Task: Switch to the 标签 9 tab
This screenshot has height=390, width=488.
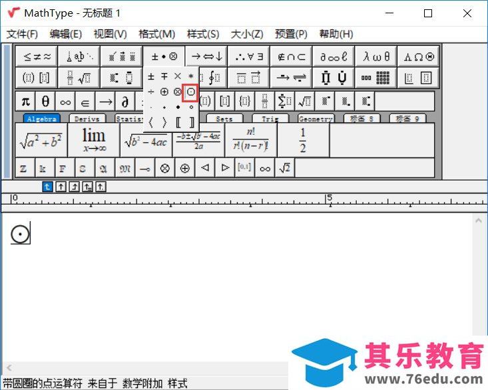Action: tap(407, 119)
